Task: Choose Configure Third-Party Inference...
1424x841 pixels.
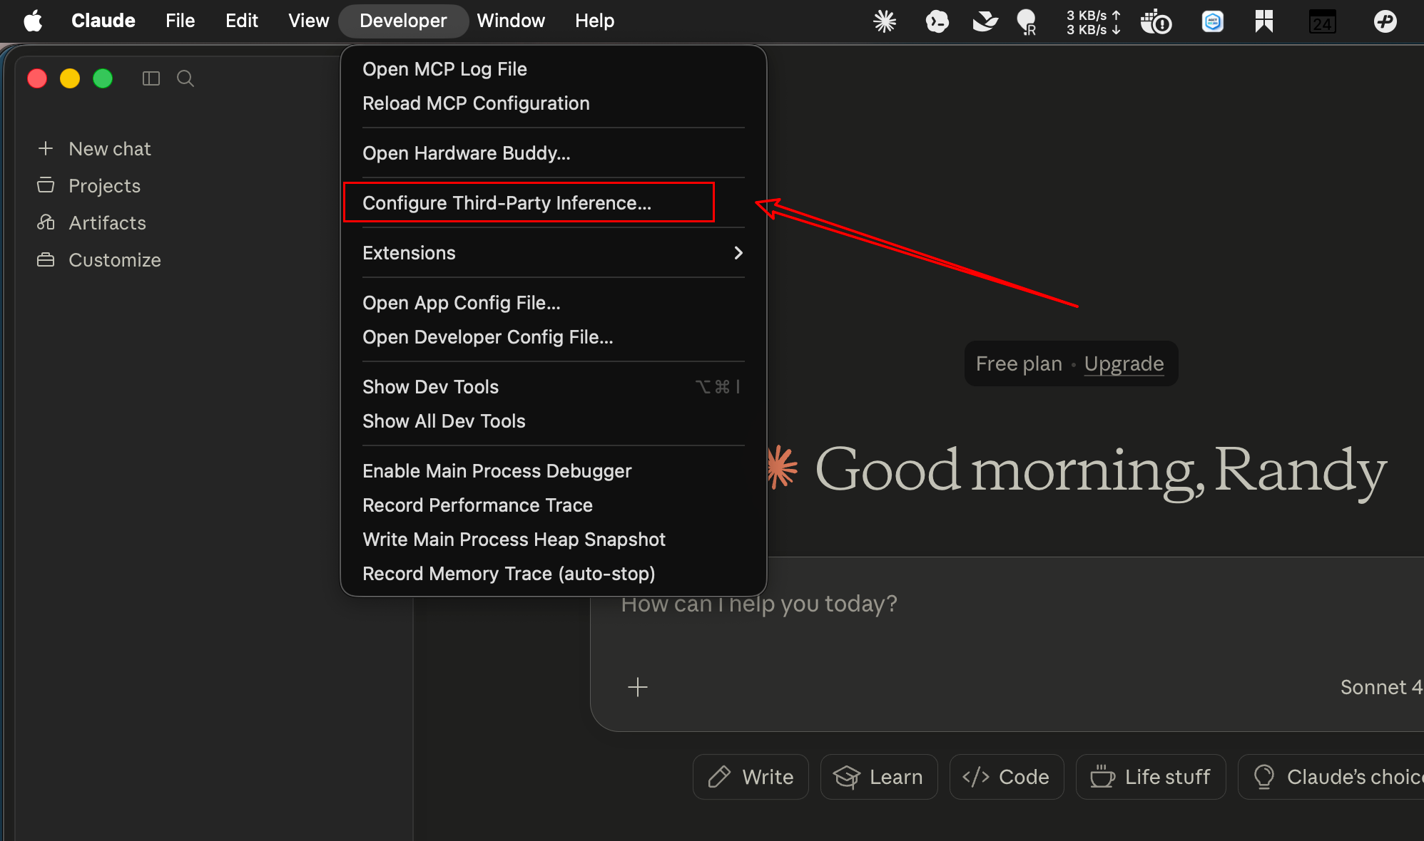Action: coord(554,203)
